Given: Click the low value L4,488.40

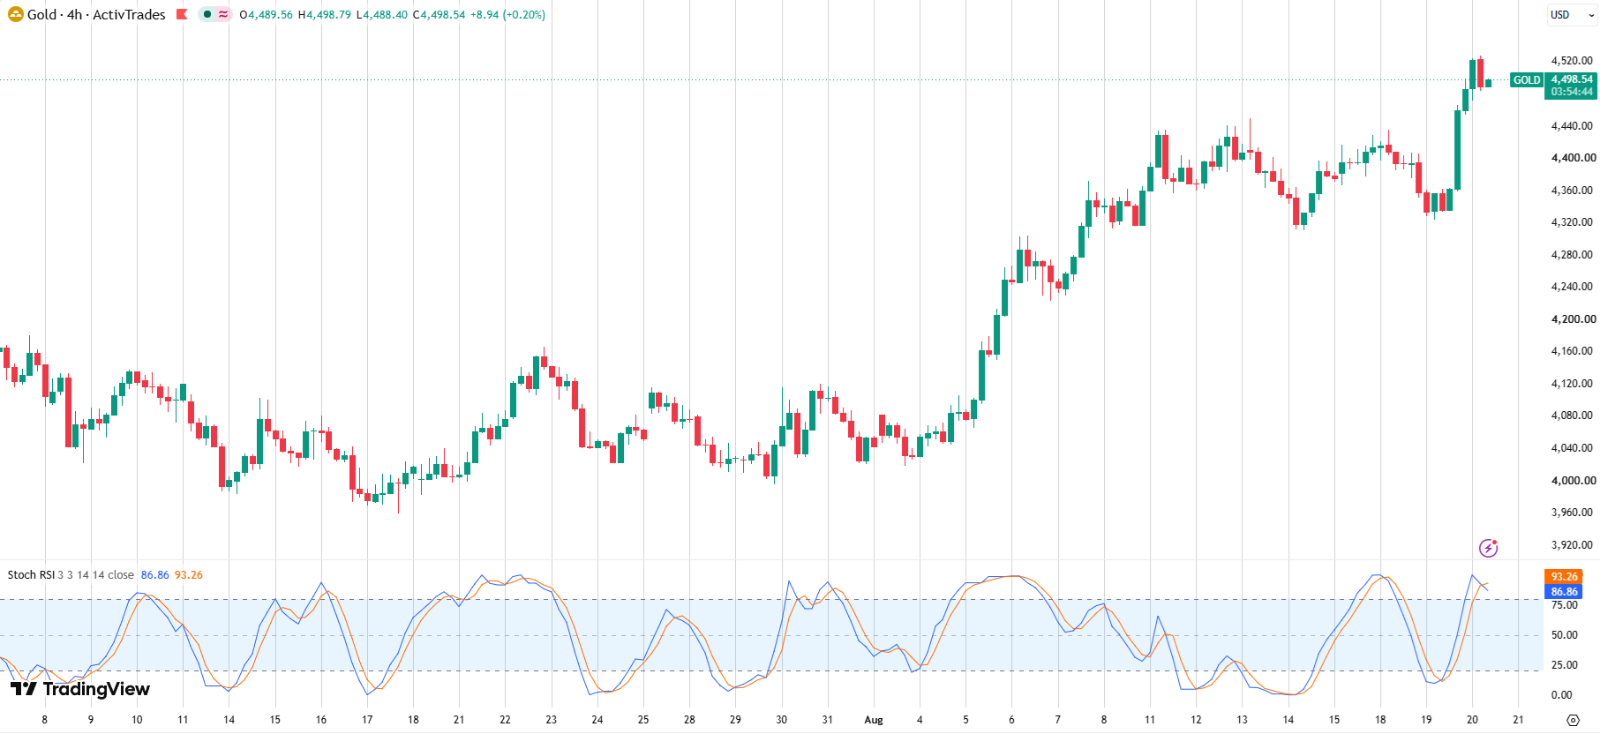Looking at the screenshot, I should pos(381,15).
